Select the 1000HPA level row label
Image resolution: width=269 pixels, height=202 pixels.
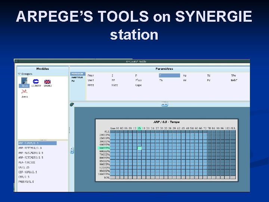click(x=103, y=174)
